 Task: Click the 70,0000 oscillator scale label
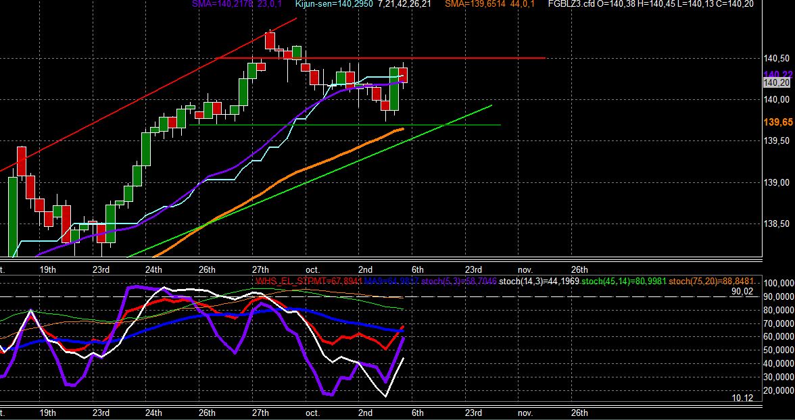[777, 323]
